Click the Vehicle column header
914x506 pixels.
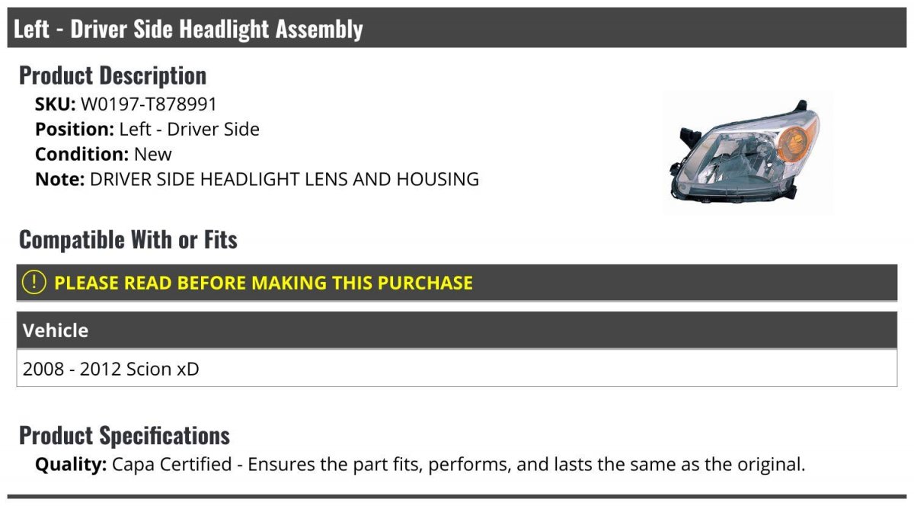tap(56, 331)
